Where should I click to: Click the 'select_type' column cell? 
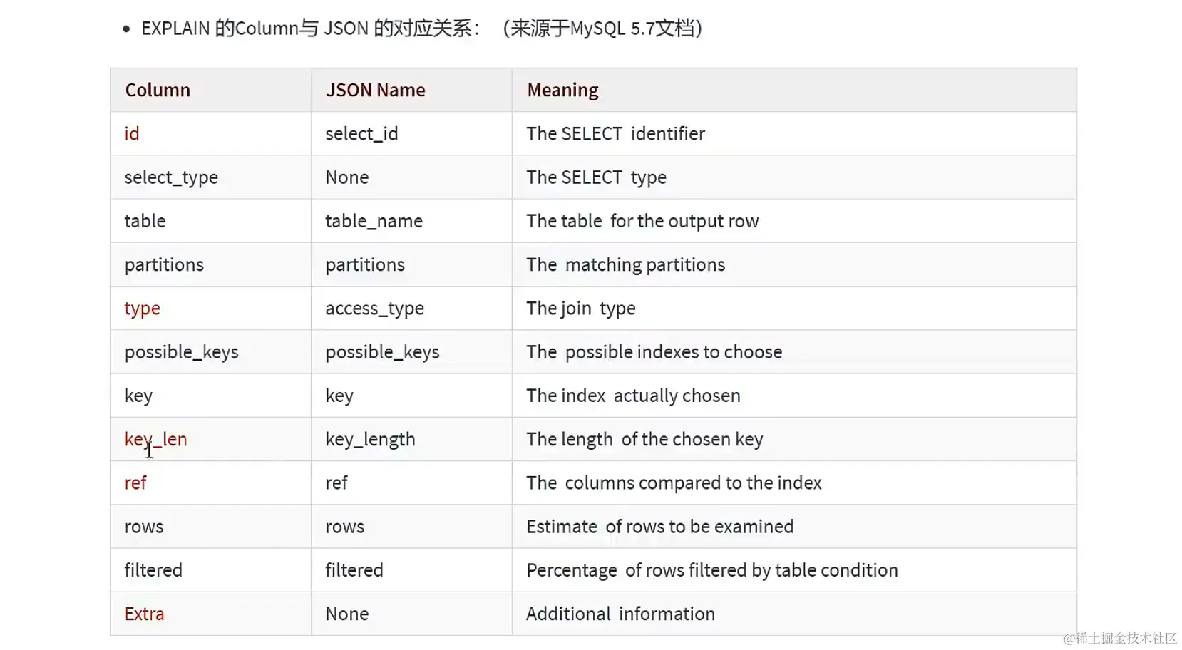point(171,177)
